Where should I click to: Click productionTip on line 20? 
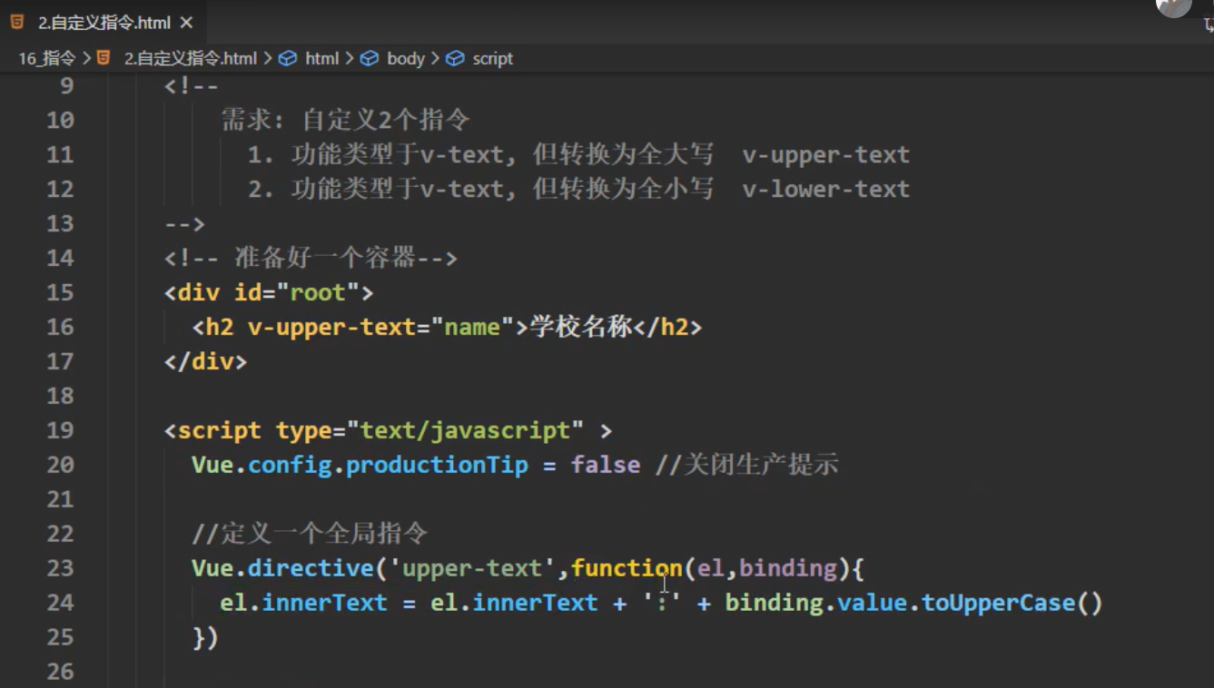tap(437, 466)
